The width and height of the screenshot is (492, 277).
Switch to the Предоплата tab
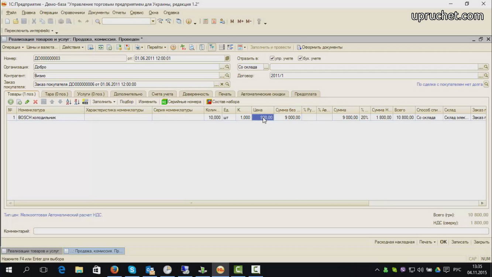pyautogui.click(x=305, y=94)
